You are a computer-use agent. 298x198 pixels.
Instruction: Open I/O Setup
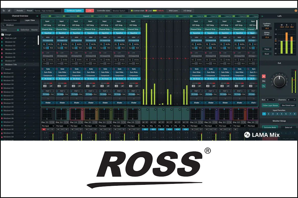pos(187,11)
